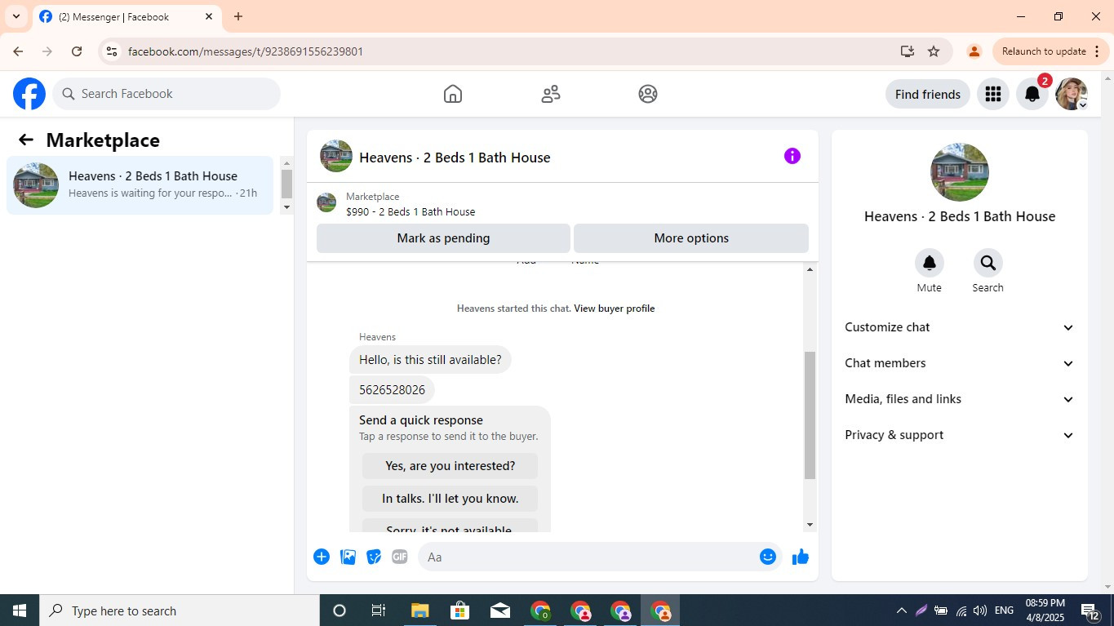
Task: Open Task View on taskbar
Action: click(379, 610)
